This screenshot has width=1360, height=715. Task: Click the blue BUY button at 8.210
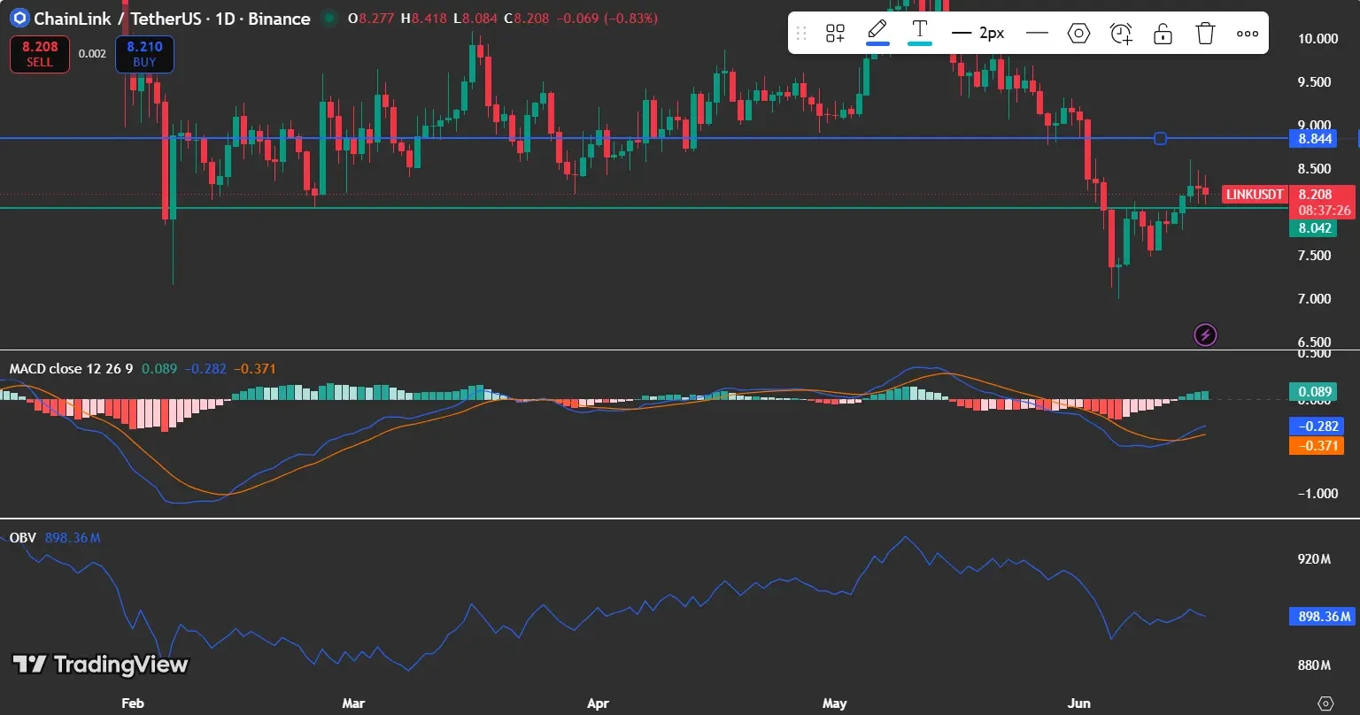pyautogui.click(x=144, y=54)
